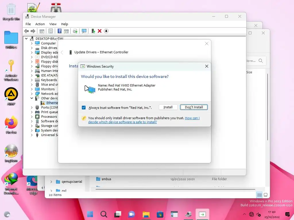Screen dimensions: 294x220
Task: Open the Help menu
Action: pos(65,24)
